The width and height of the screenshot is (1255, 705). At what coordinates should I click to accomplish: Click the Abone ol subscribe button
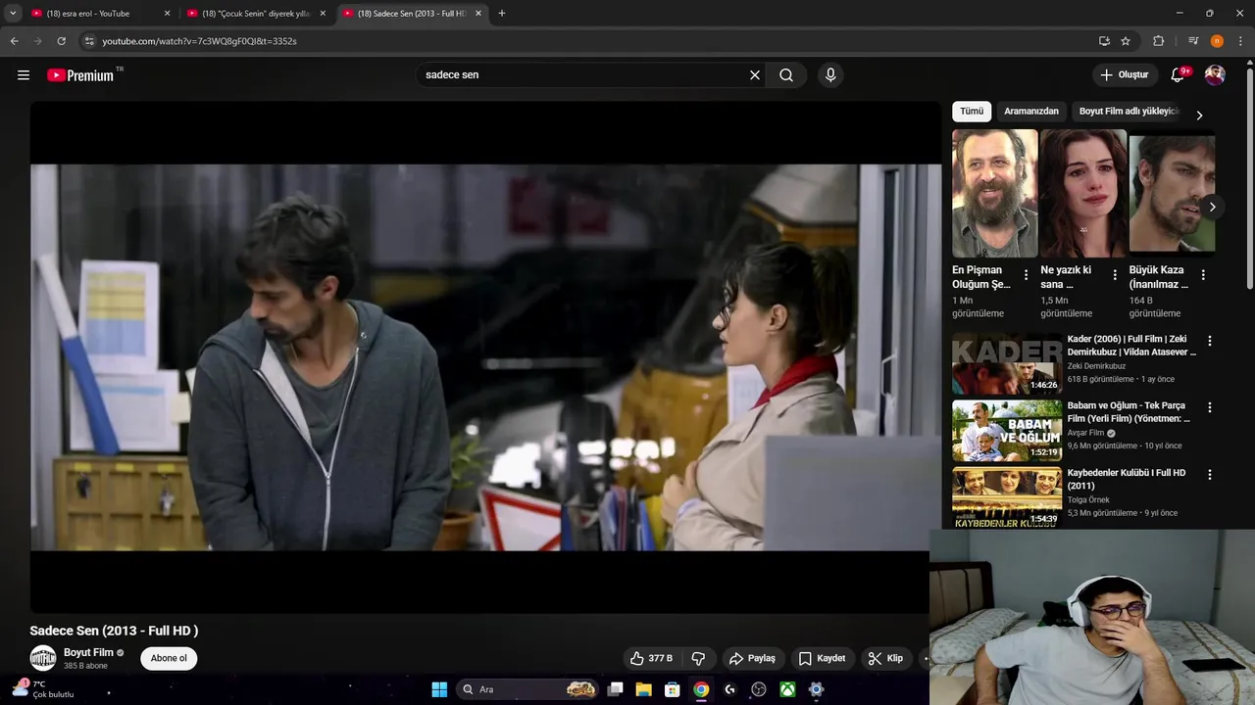[169, 658]
